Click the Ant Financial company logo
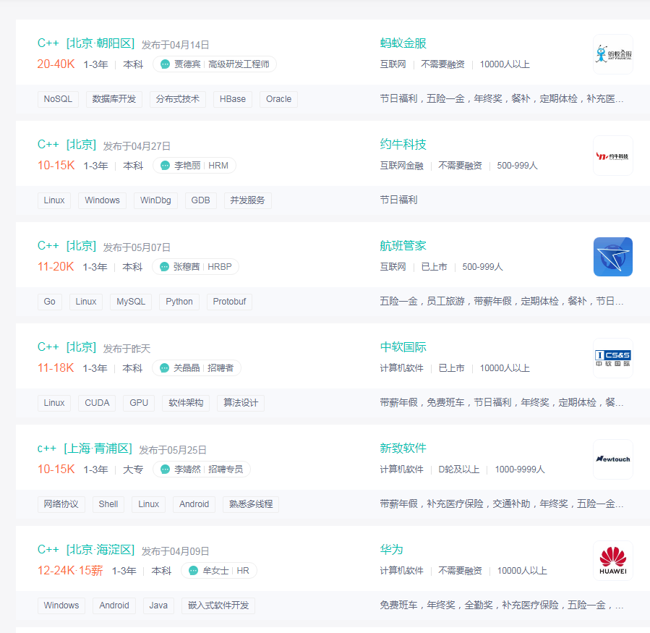This screenshot has height=633, width=650. [x=612, y=54]
